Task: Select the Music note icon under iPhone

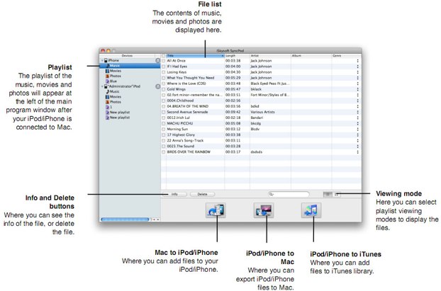Action: coord(108,65)
